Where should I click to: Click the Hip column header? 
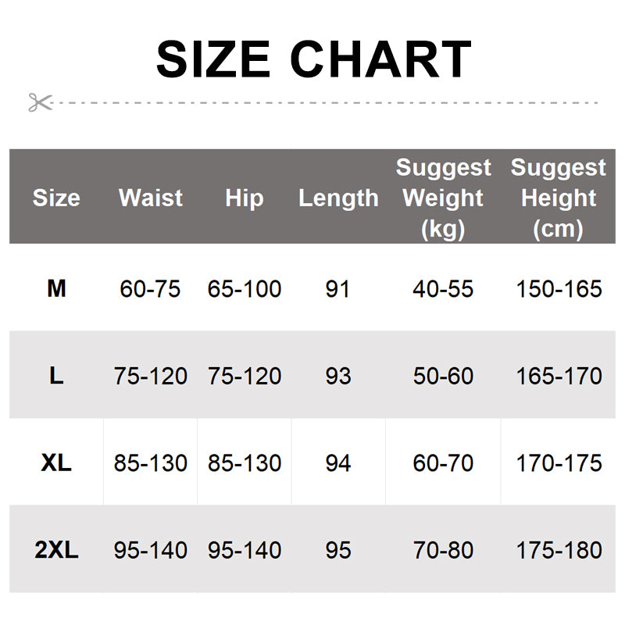pyautogui.click(x=245, y=198)
